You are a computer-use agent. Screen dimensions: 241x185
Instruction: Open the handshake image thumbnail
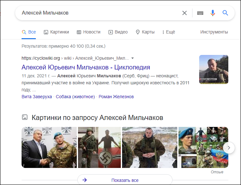(x=49, y=147)
